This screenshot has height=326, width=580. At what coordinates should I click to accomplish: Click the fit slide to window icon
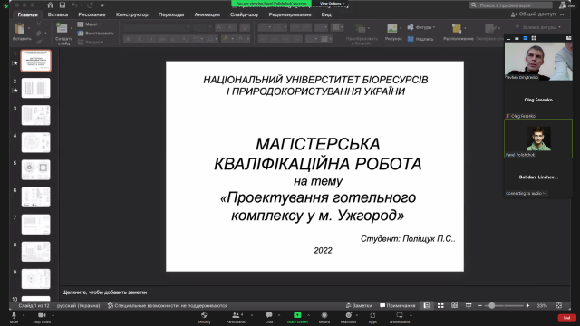[559, 306]
